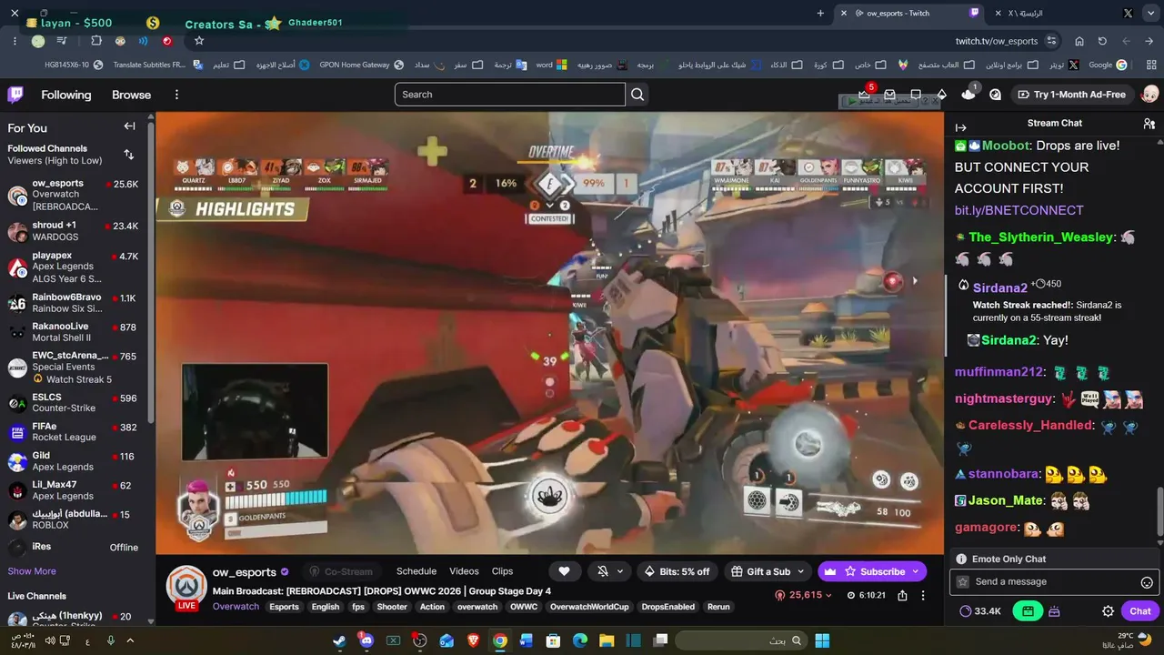Toggle the taskbar microphone icon
This screenshot has width=1164, height=655.
110,640
